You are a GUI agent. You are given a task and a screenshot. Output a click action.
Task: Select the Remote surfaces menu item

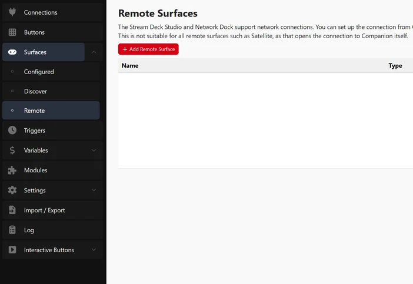[x=34, y=111]
